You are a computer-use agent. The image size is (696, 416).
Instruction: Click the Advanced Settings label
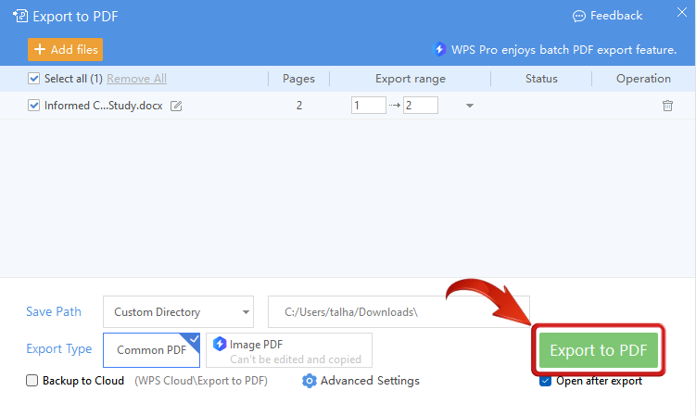pyautogui.click(x=370, y=381)
